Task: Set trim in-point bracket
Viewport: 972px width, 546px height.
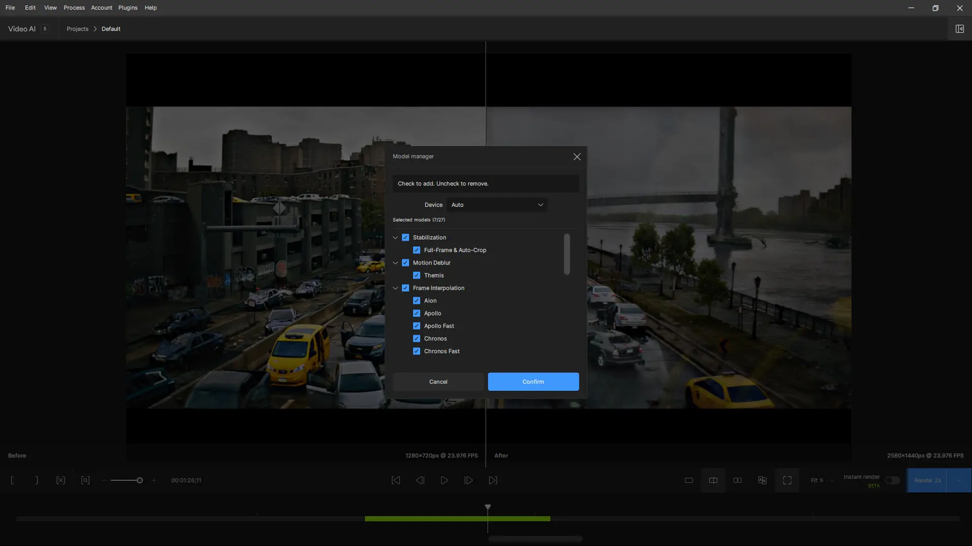Action: pos(12,480)
